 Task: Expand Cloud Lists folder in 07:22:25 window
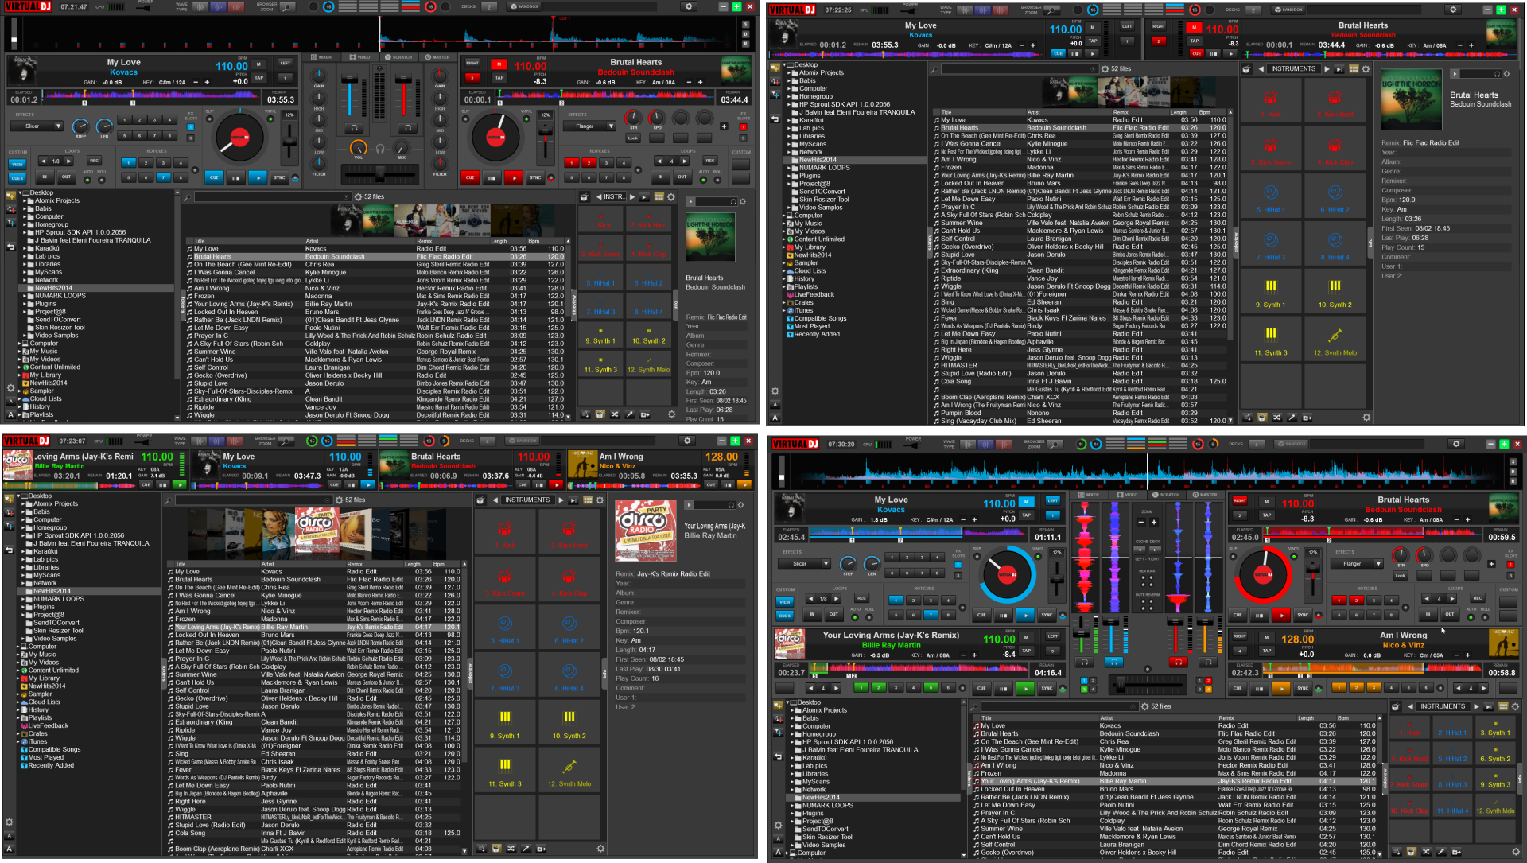point(784,271)
